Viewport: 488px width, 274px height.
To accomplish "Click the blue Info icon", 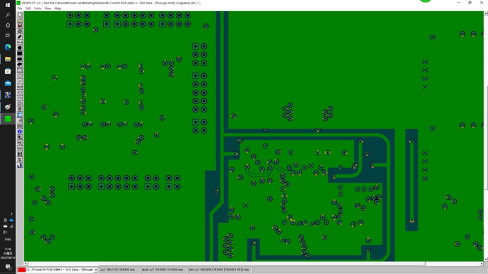I will point(20,132).
